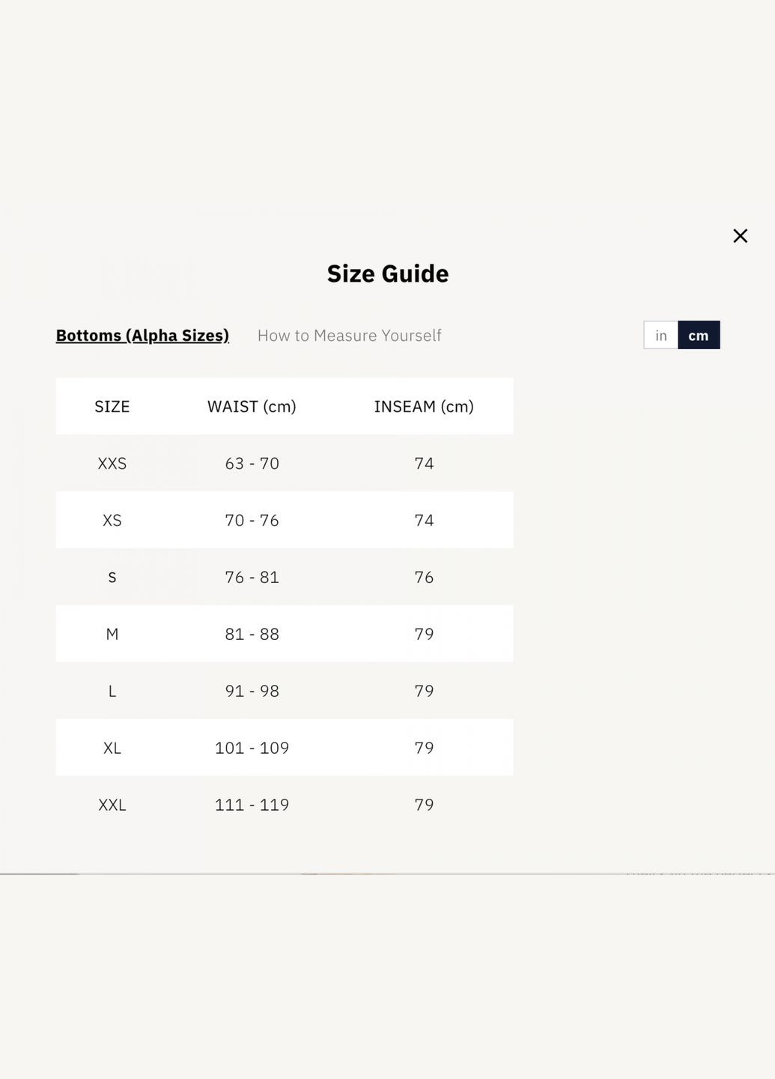Switch to How to Measure Yourself tab
The height and width of the screenshot is (1079, 775).
pos(349,336)
